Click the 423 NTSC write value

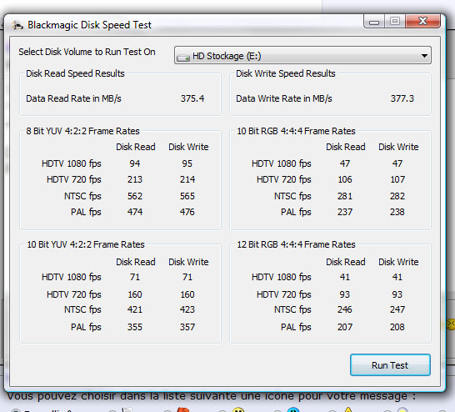coord(187,309)
